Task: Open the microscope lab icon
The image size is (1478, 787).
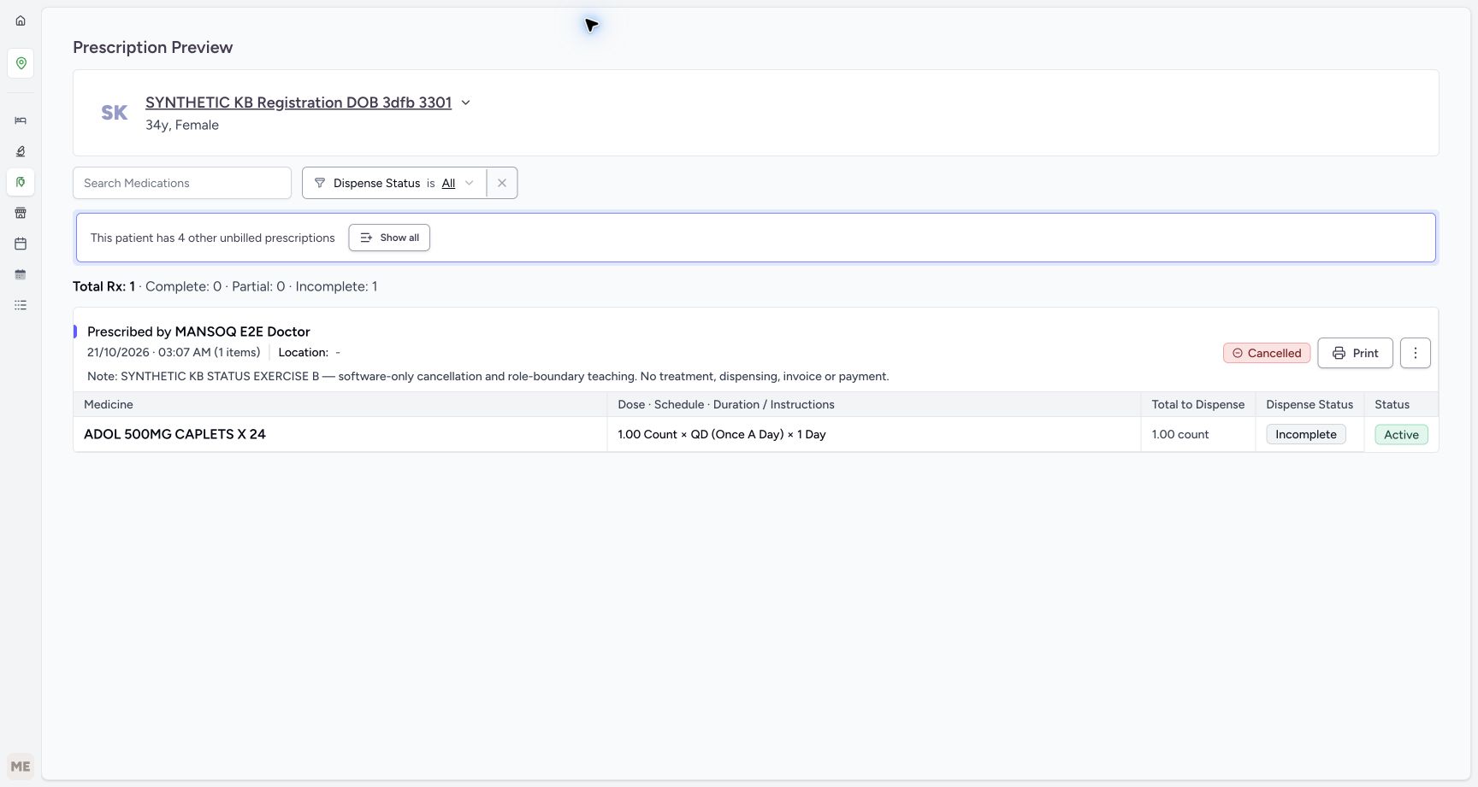Action: (x=21, y=151)
